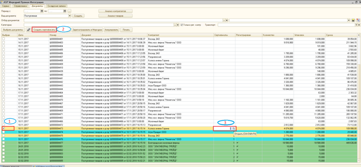361x167 pixels.
Task: Click the Количество column header
Action: (278, 35)
